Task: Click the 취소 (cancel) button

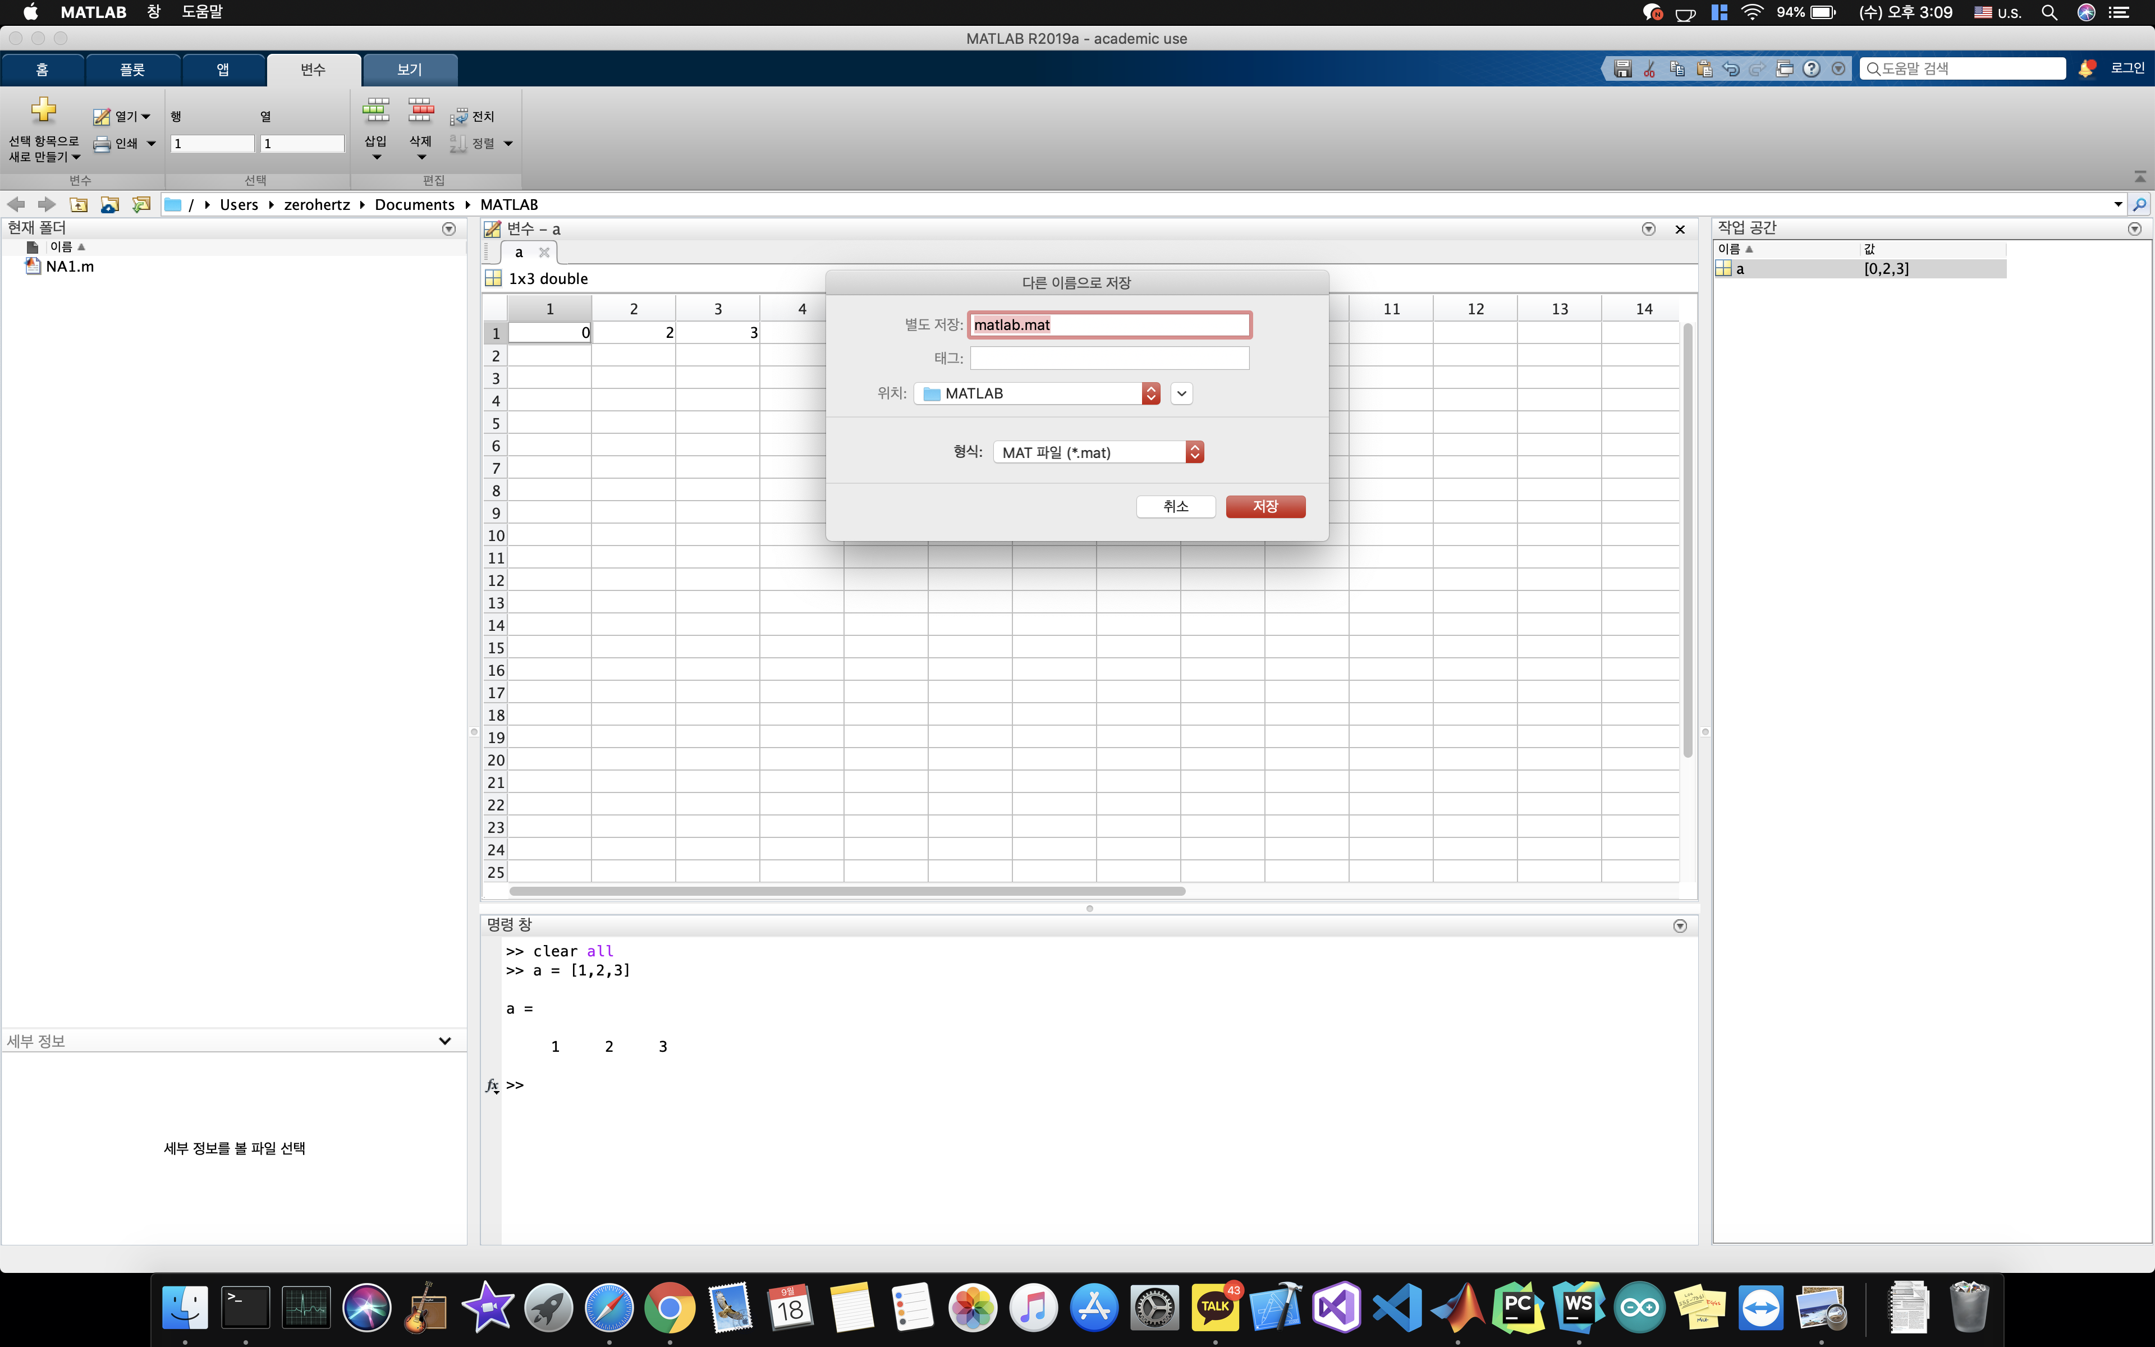Action: click(x=1176, y=506)
